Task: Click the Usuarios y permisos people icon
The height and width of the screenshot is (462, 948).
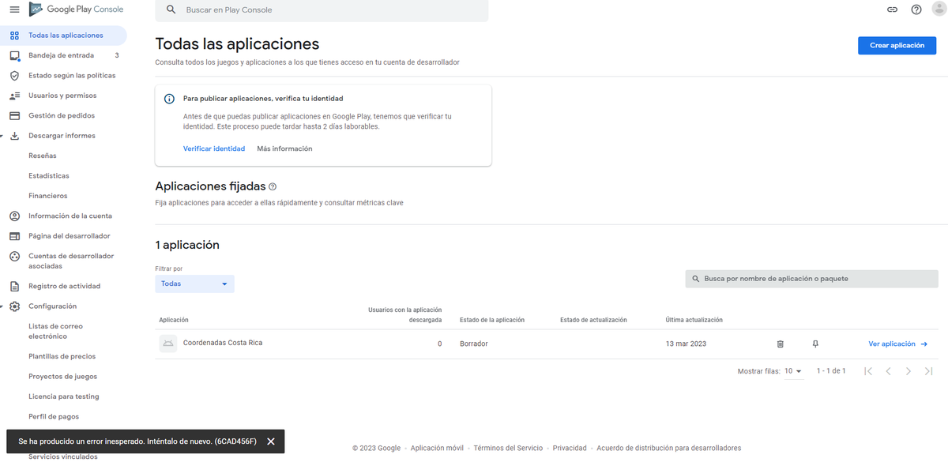Action: tap(14, 96)
